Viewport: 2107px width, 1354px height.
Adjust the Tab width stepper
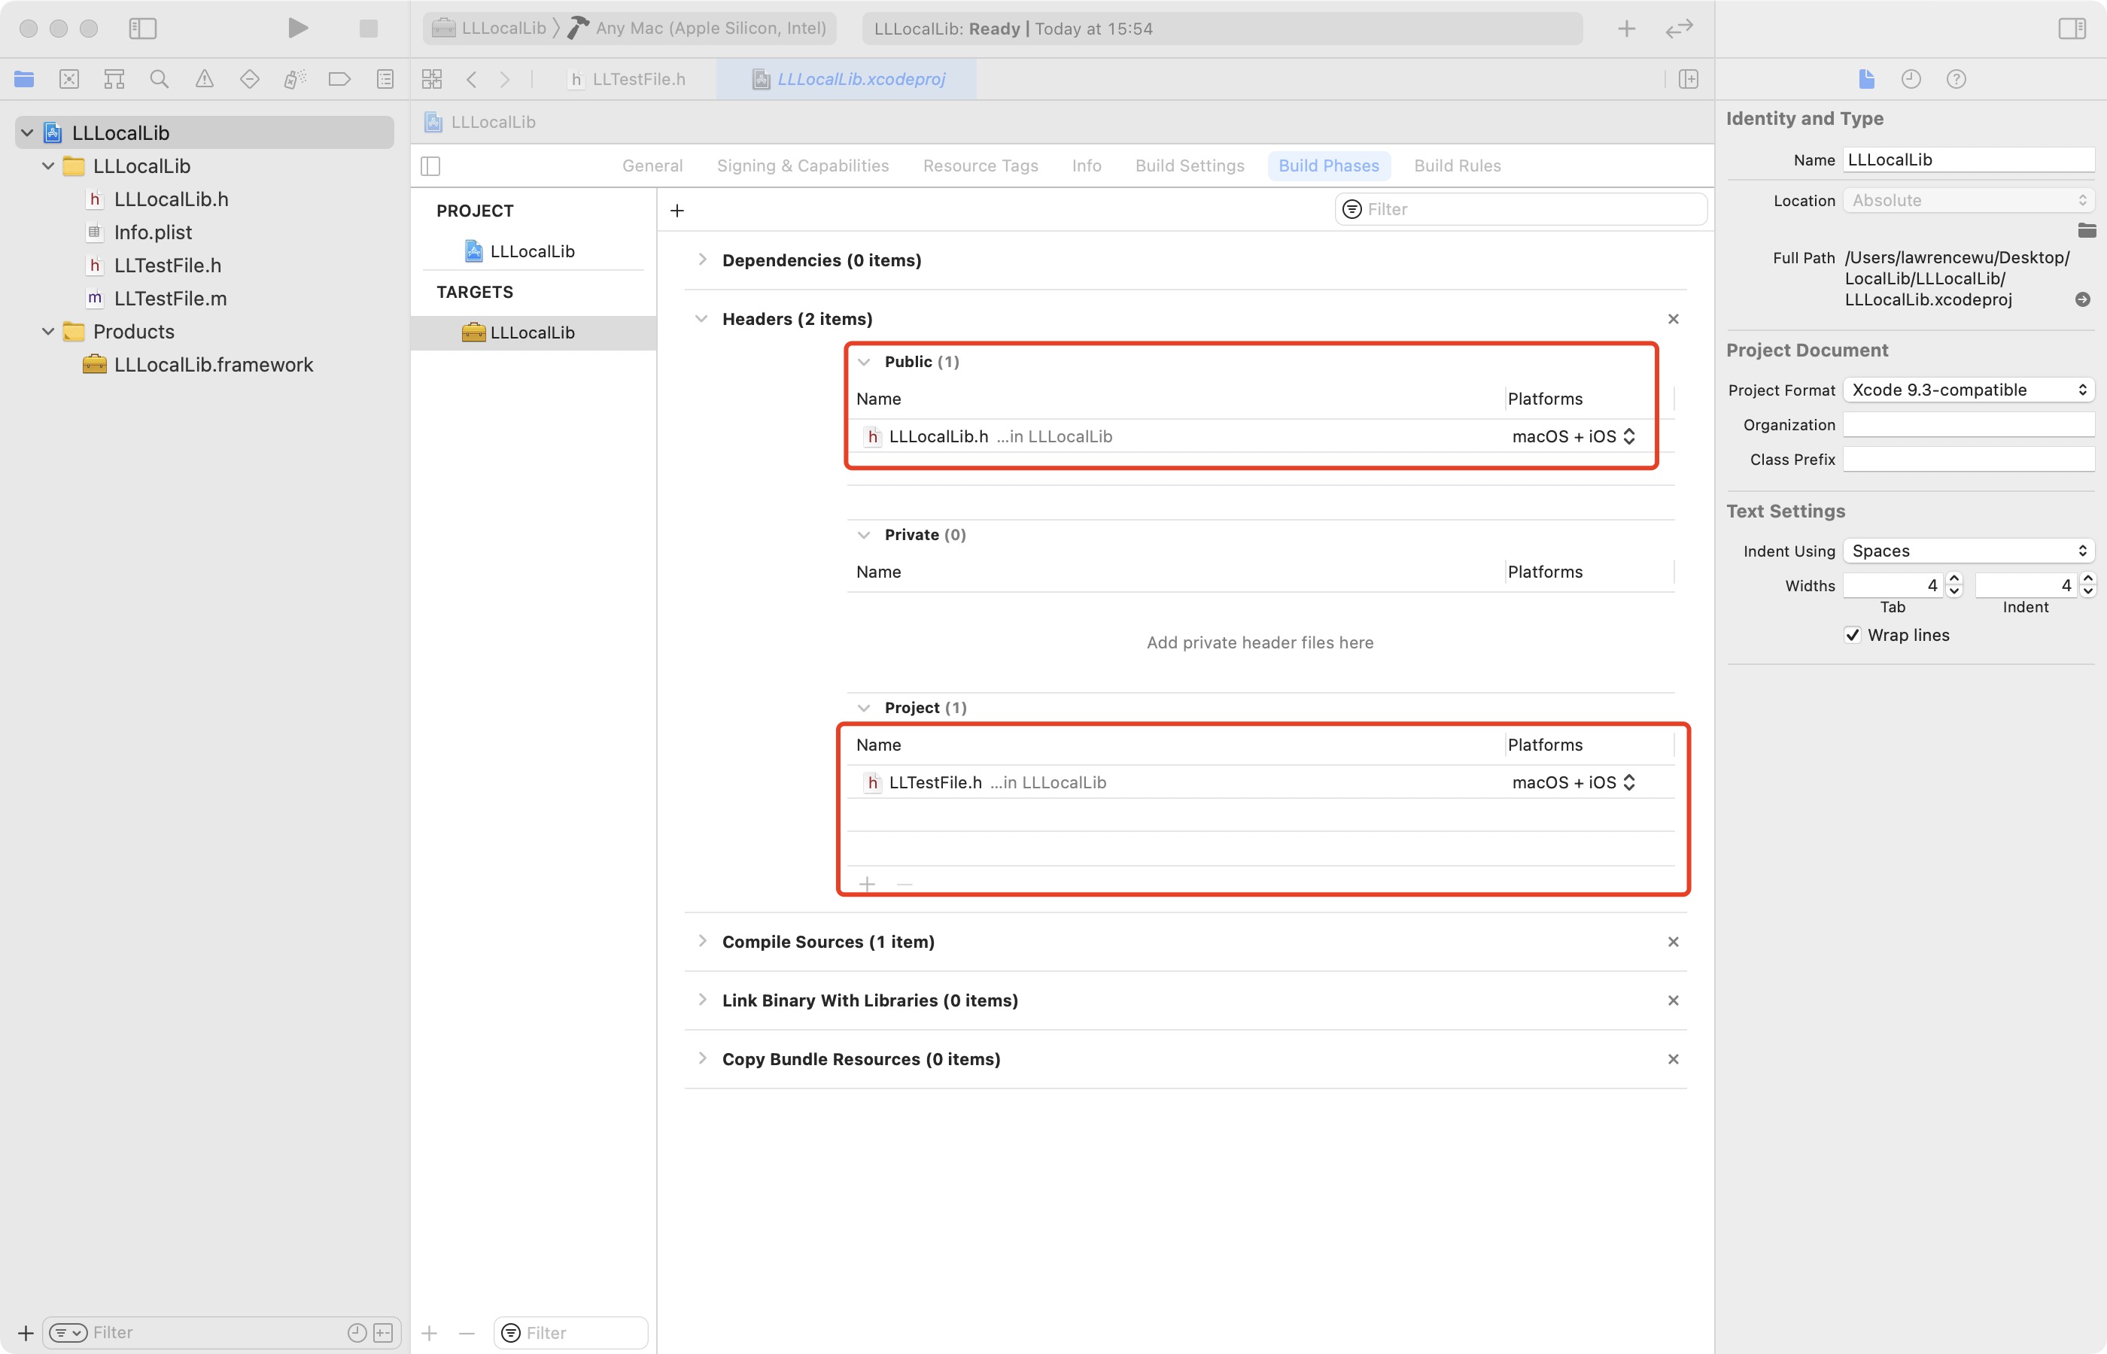(1955, 584)
